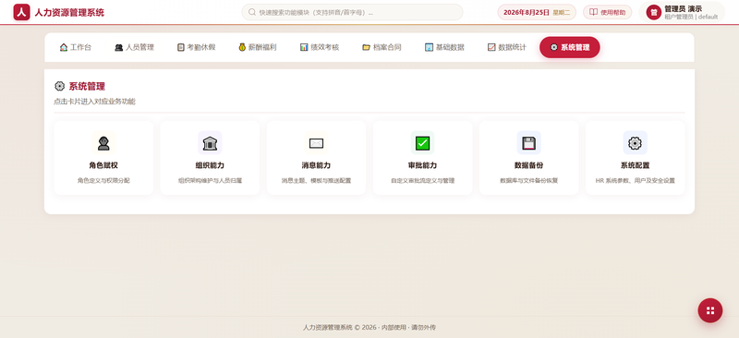The width and height of the screenshot is (739, 338).
Task: Click the 人员管理 people icon
Action: [119, 47]
